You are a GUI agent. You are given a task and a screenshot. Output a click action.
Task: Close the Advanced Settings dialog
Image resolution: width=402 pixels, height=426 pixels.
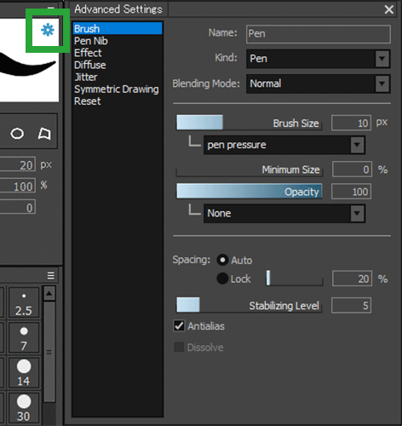(389, 9)
